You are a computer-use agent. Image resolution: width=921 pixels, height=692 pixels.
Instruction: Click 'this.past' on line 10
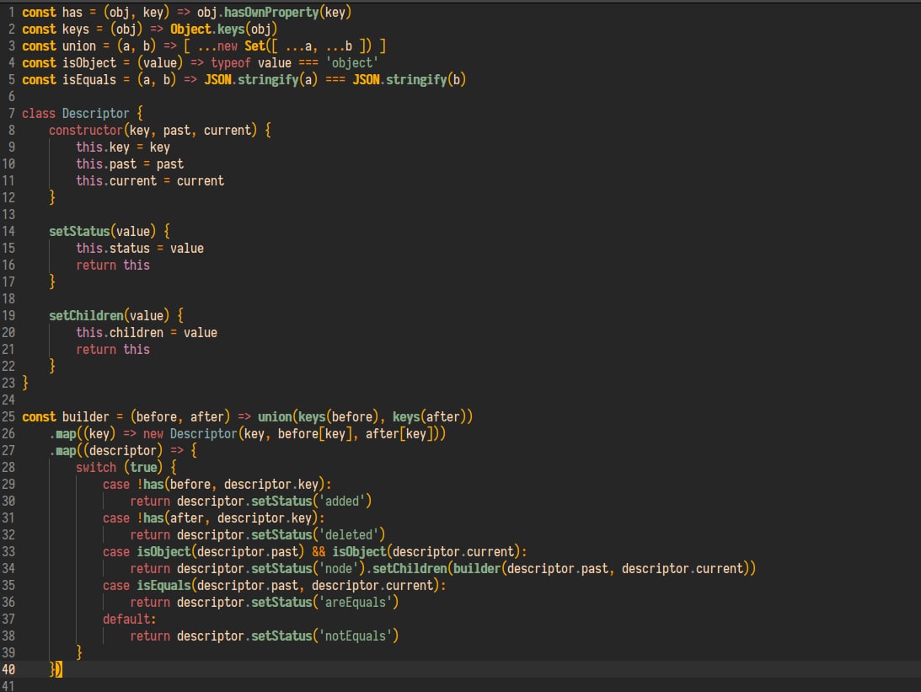tap(106, 164)
